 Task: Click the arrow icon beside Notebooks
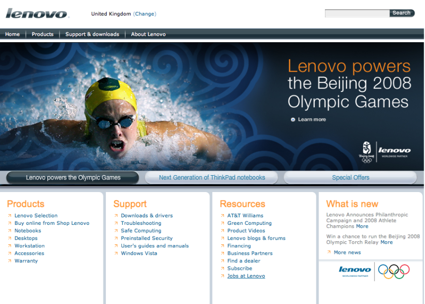[x=9, y=231]
